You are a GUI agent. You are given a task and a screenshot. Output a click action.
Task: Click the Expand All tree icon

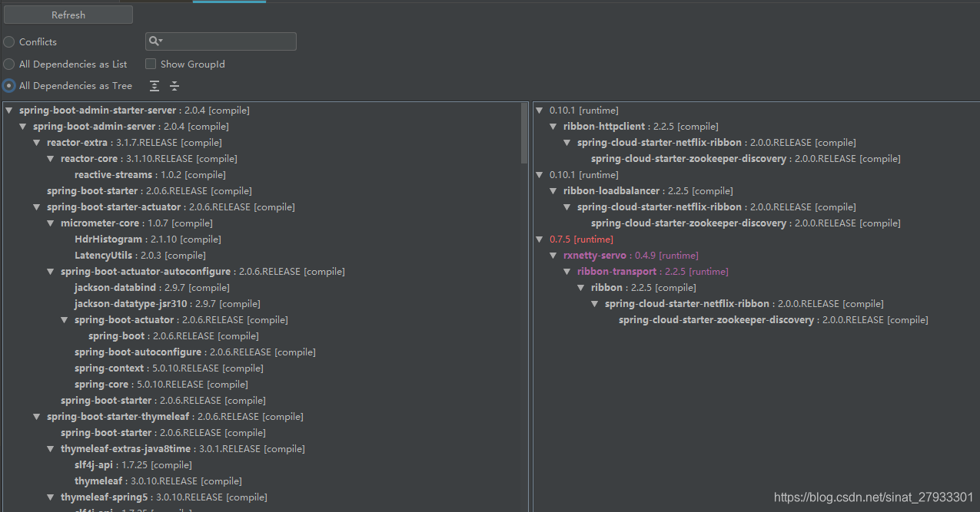154,86
